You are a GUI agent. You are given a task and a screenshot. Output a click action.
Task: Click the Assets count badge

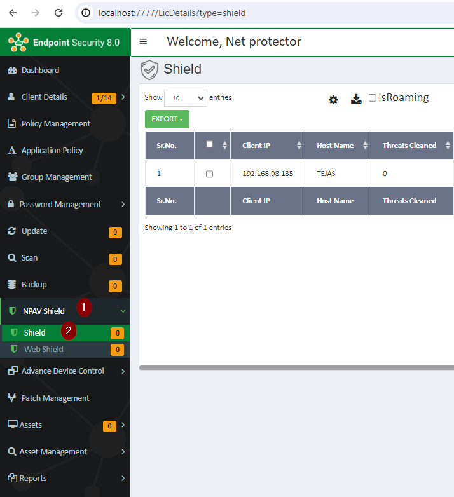pos(109,426)
